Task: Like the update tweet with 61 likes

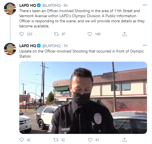Action: tap(90, 140)
